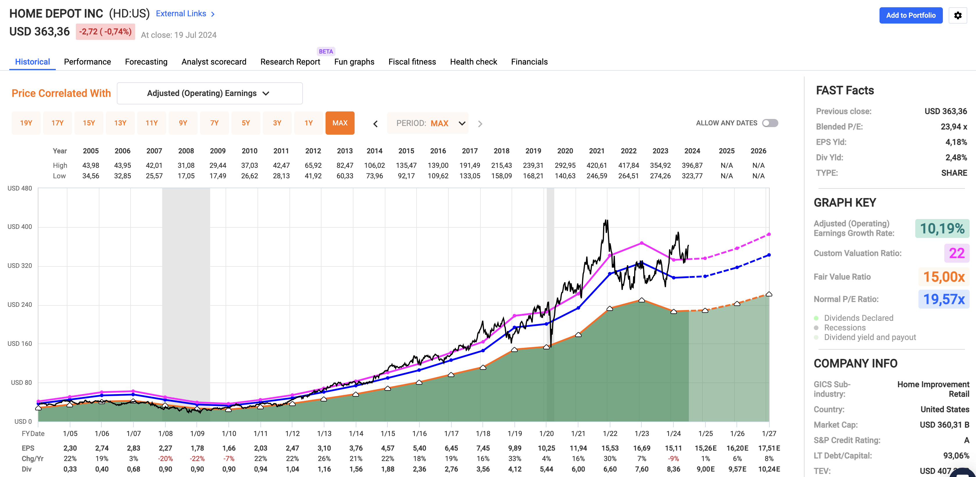Open the PERIOD: MAX dropdown

point(428,123)
